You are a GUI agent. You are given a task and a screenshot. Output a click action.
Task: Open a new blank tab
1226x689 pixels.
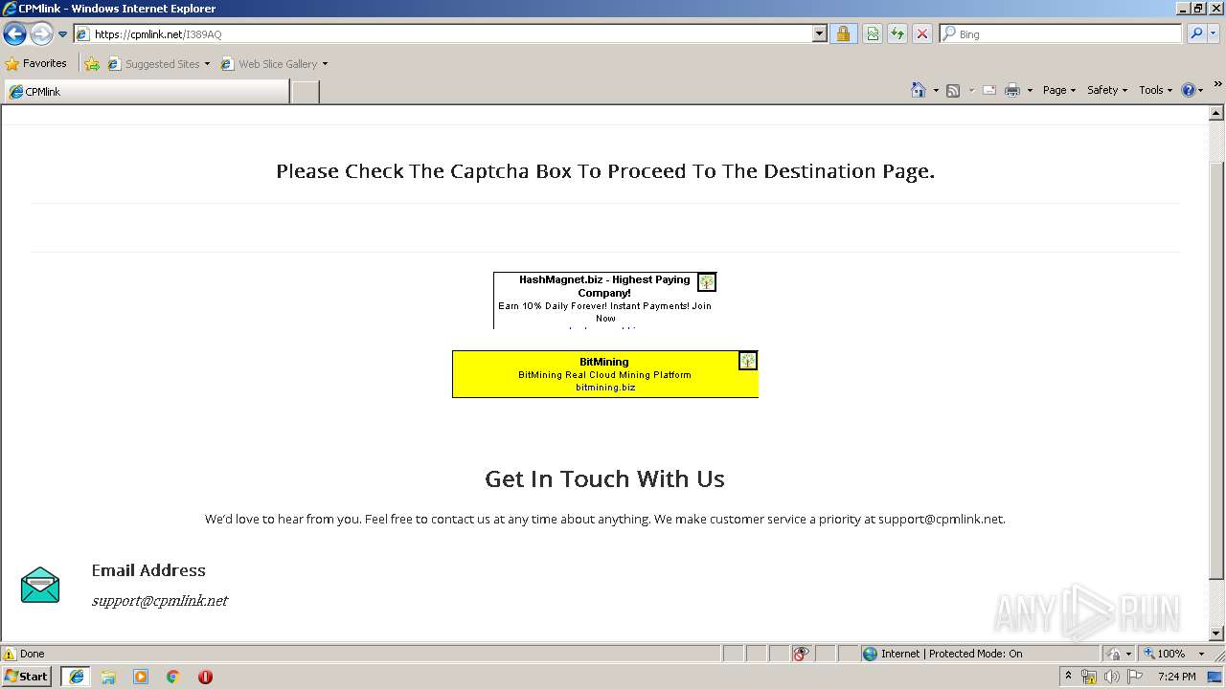point(305,92)
